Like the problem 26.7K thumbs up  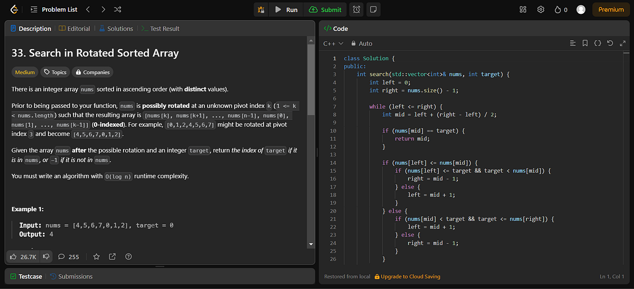point(23,257)
